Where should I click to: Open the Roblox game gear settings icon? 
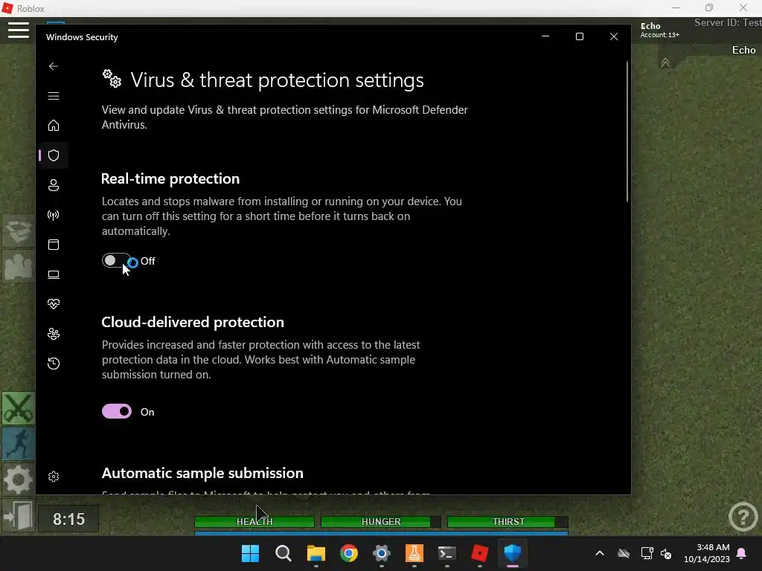point(19,480)
